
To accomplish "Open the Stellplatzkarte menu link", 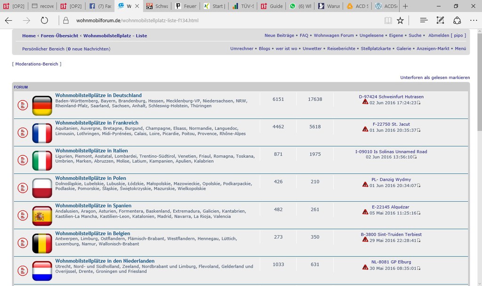I will [x=376, y=48].
